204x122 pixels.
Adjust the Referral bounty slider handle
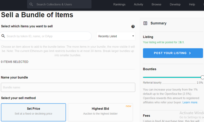pyautogui.click(x=202, y=77)
